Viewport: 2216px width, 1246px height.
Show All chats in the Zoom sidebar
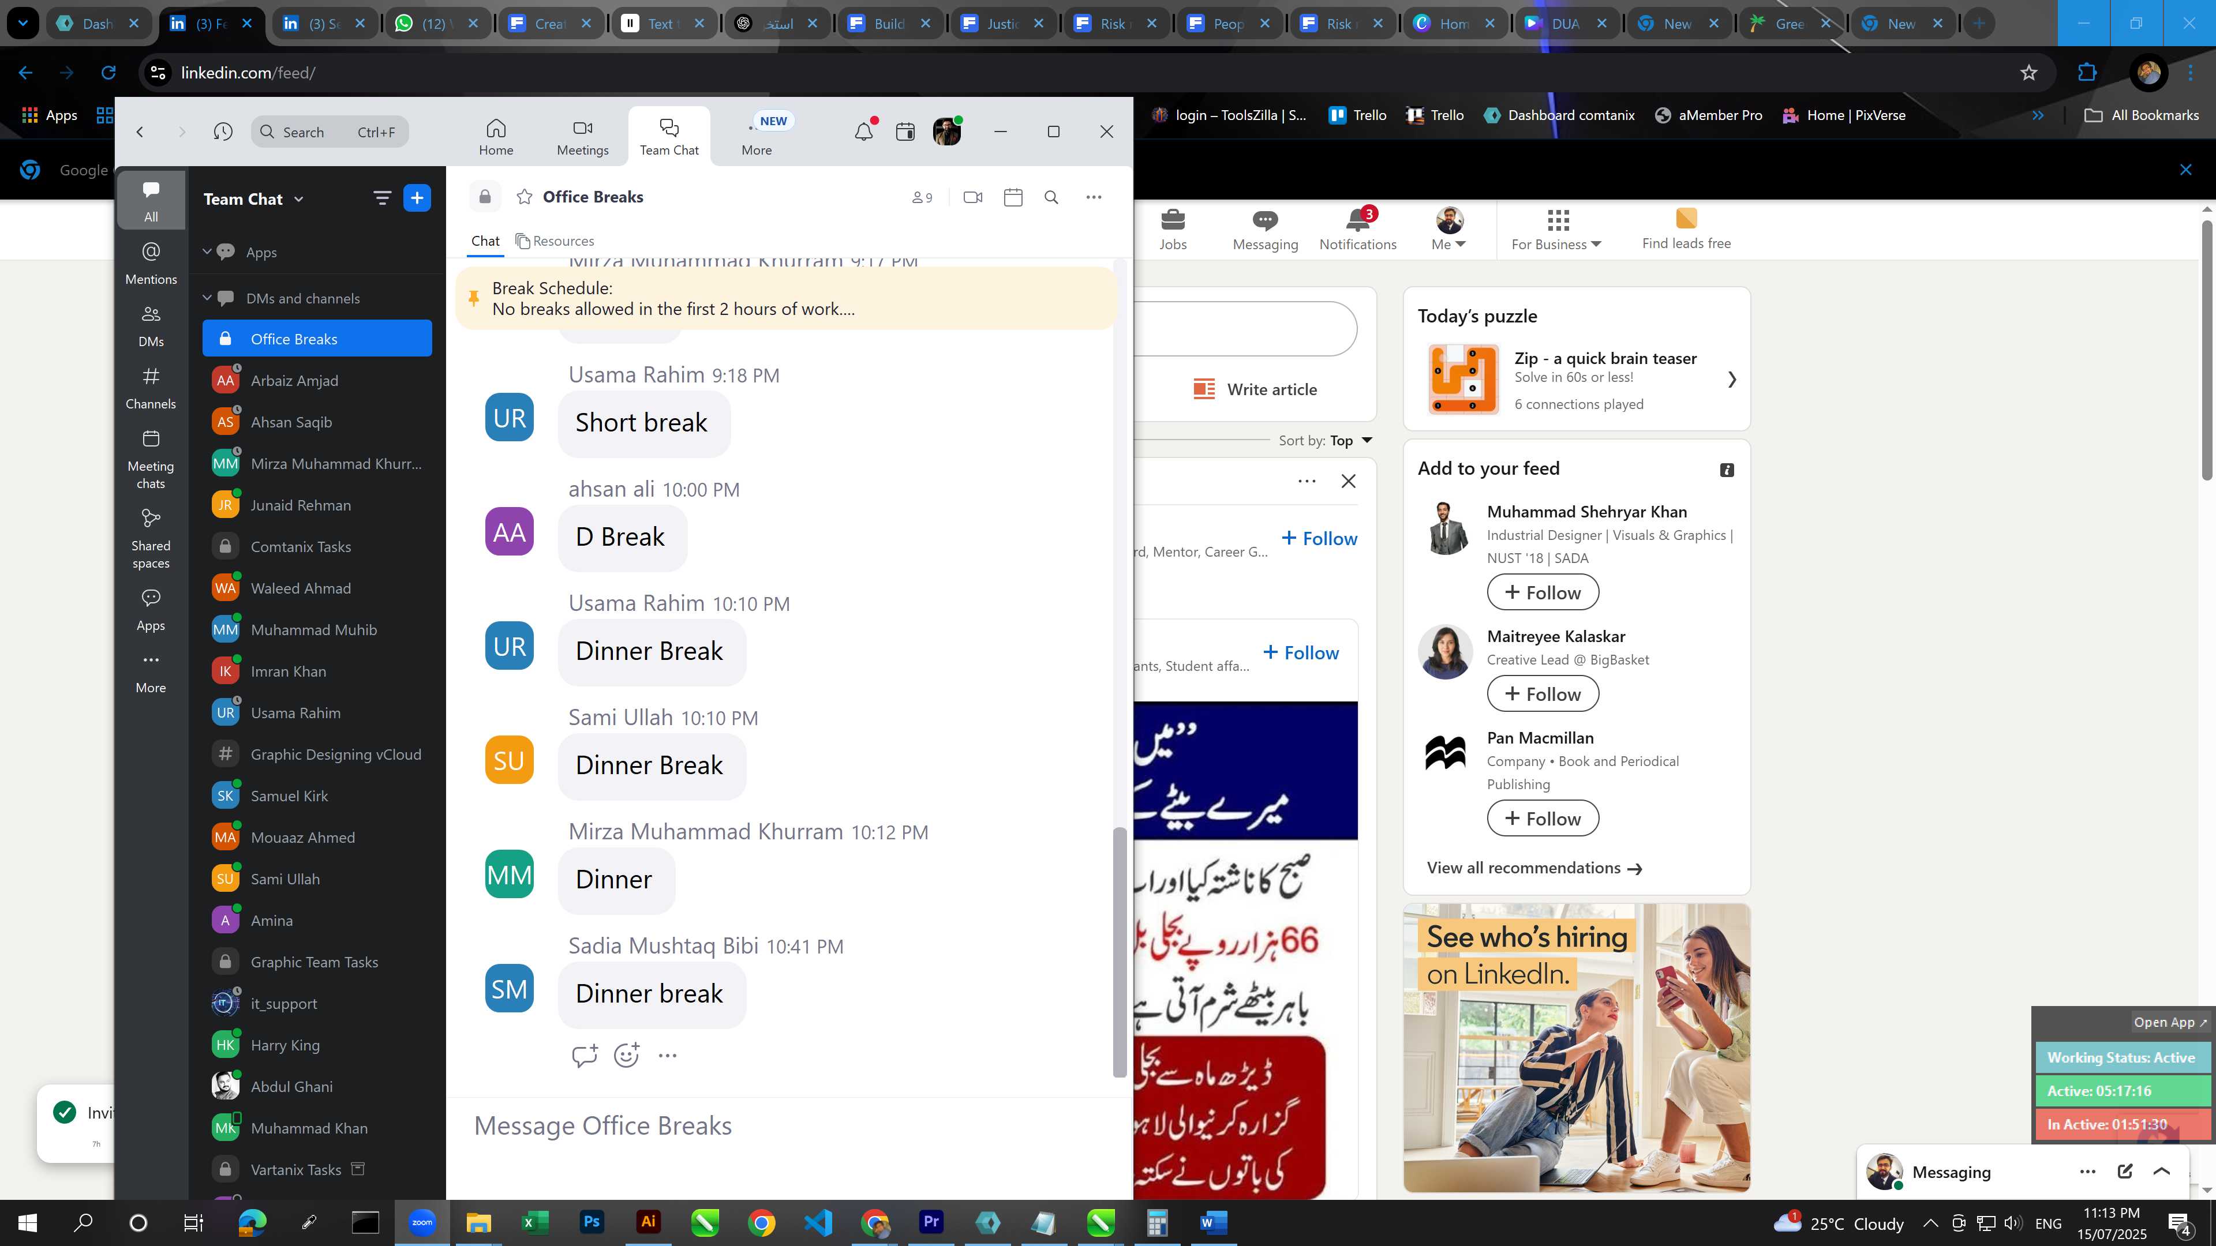151,200
